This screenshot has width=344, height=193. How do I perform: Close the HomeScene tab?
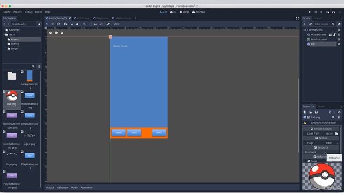[x=70, y=18]
